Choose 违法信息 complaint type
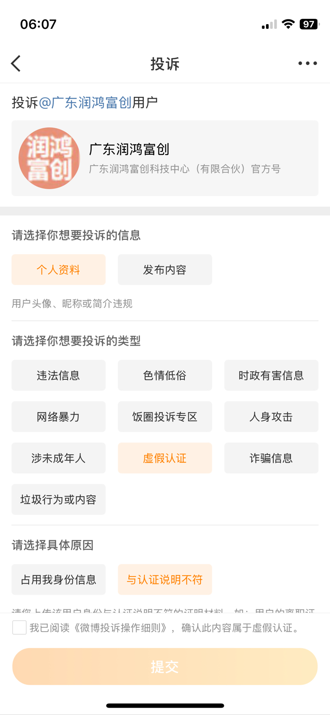 [58, 375]
